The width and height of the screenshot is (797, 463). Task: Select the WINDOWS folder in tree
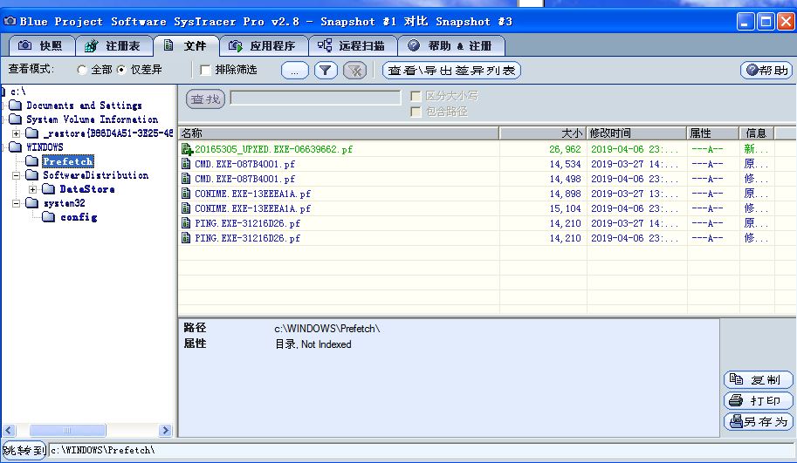coord(45,147)
